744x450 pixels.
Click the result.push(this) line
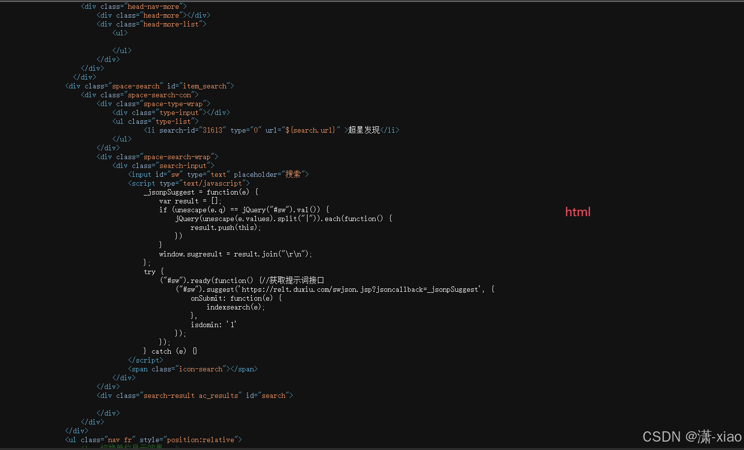click(x=226, y=227)
